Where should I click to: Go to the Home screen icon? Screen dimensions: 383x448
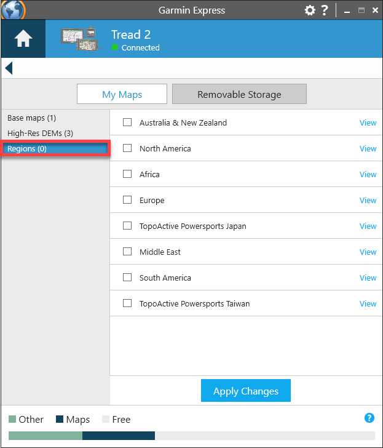[23, 39]
